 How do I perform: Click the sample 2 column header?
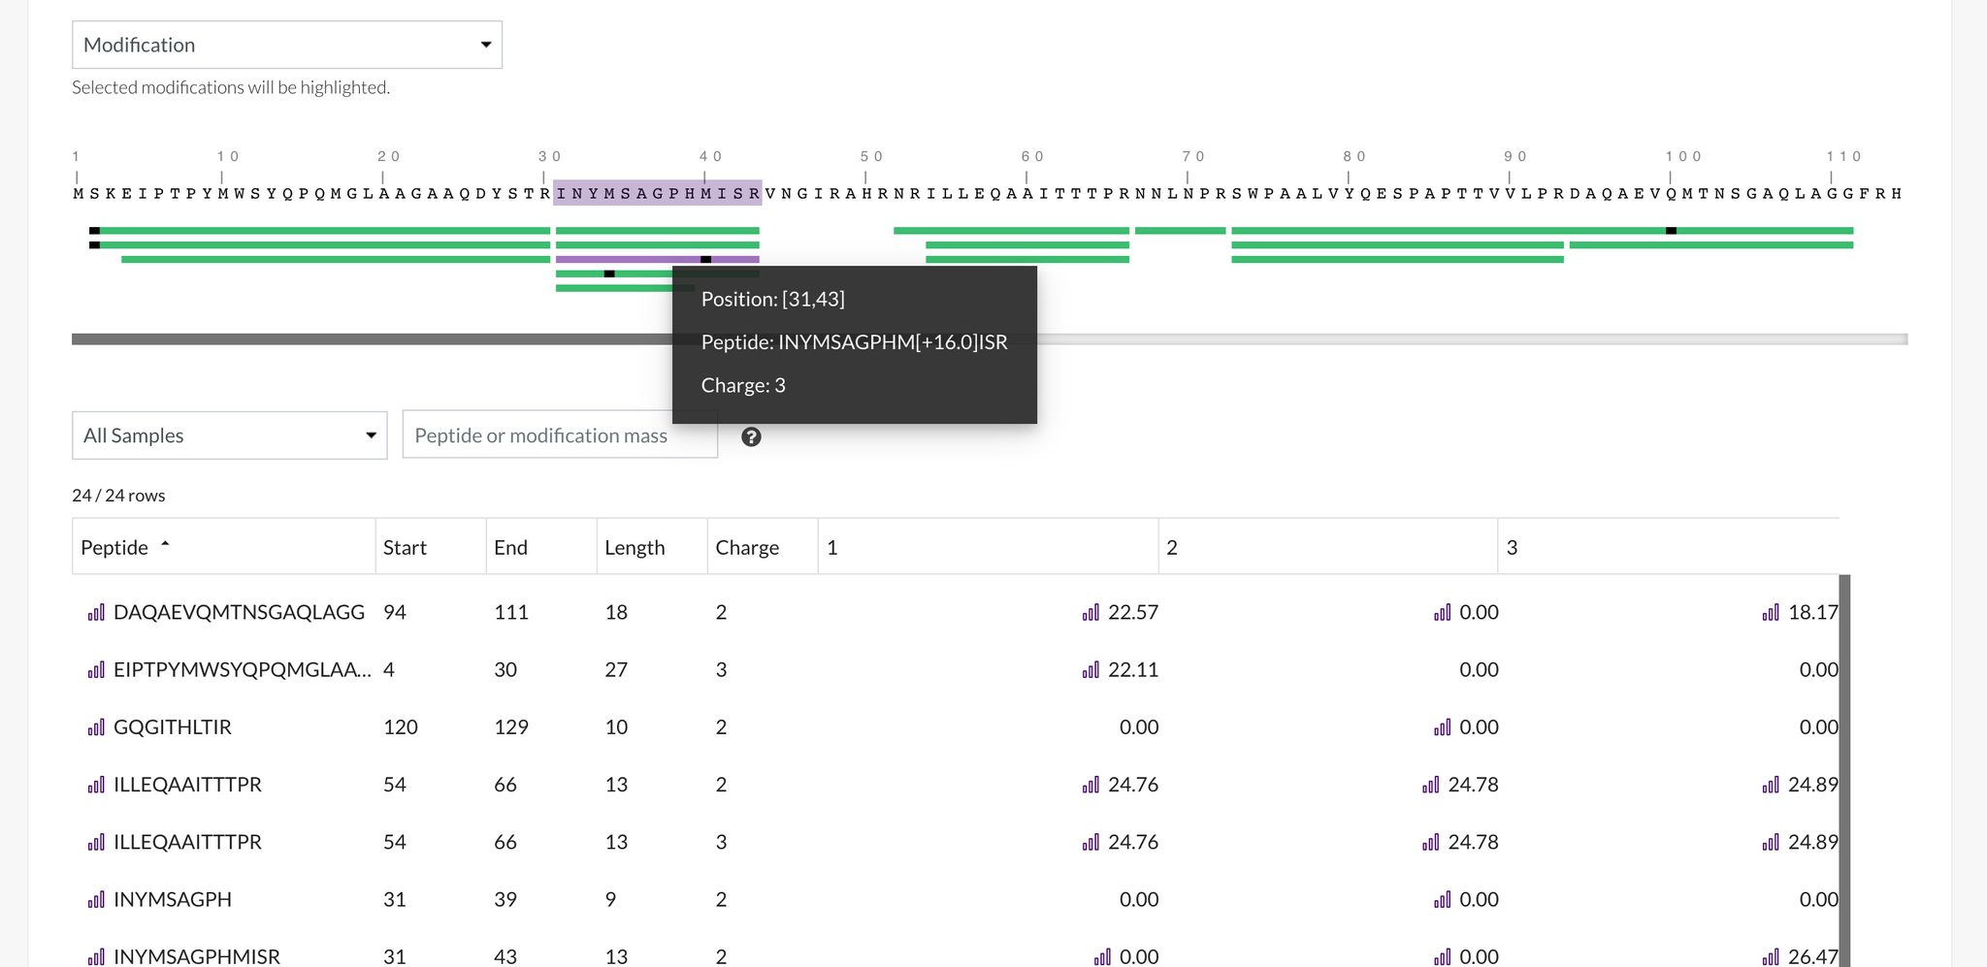coord(1172,547)
